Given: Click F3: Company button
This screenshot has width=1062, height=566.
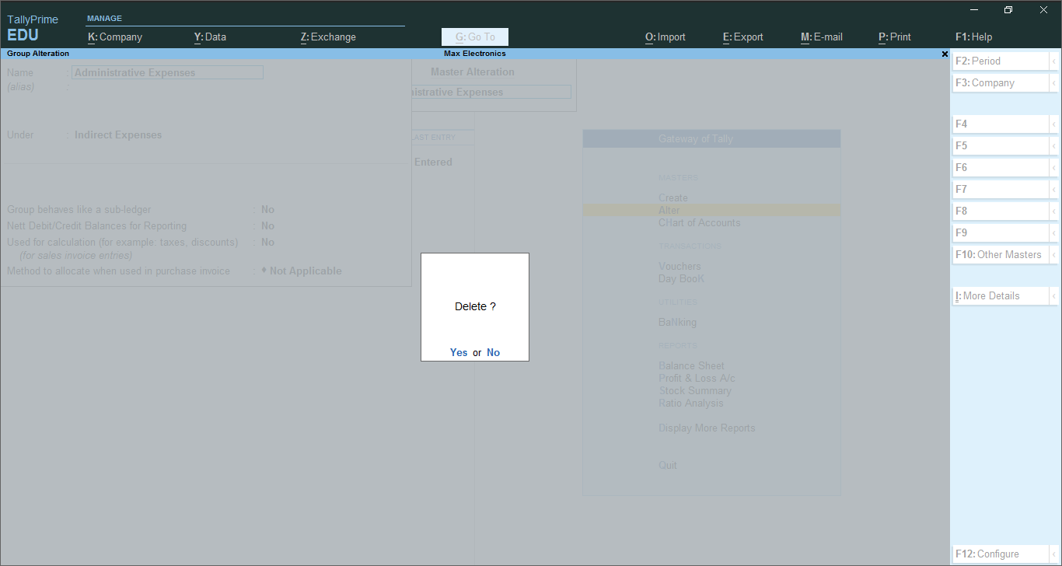Looking at the screenshot, I should pos(1001,82).
